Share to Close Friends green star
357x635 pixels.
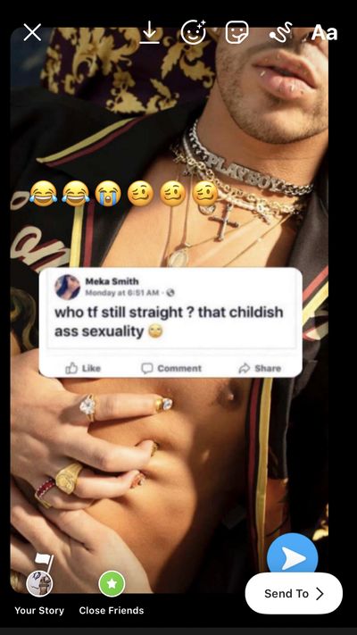tap(112, 583)
